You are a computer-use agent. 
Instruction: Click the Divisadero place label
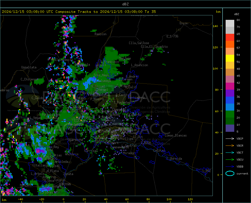(136, 97)
